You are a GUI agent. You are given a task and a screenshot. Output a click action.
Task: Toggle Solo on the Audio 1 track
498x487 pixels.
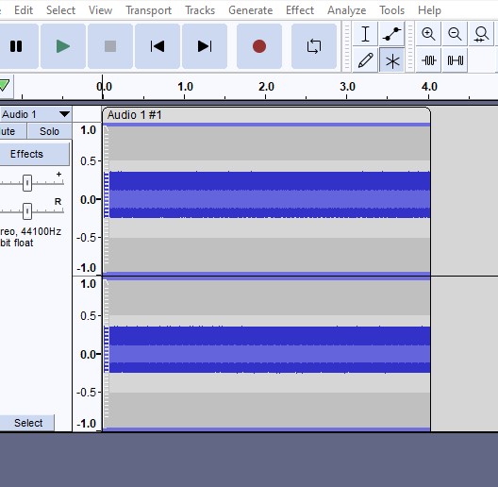[x=49, y=131]
